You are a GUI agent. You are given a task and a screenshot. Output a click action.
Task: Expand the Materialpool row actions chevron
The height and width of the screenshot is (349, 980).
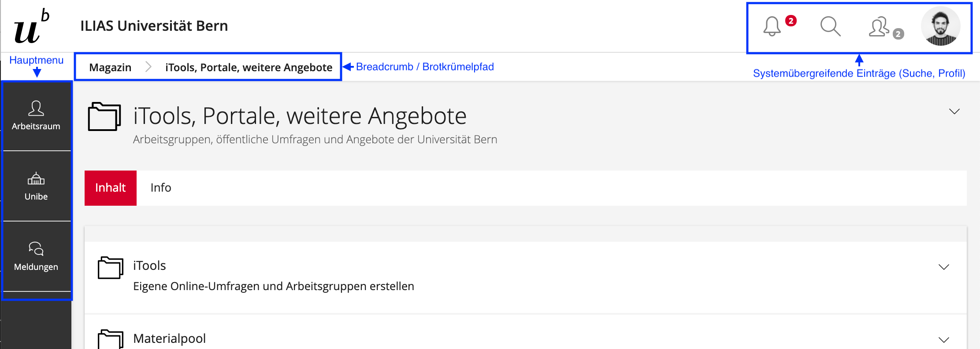(944, 340)
